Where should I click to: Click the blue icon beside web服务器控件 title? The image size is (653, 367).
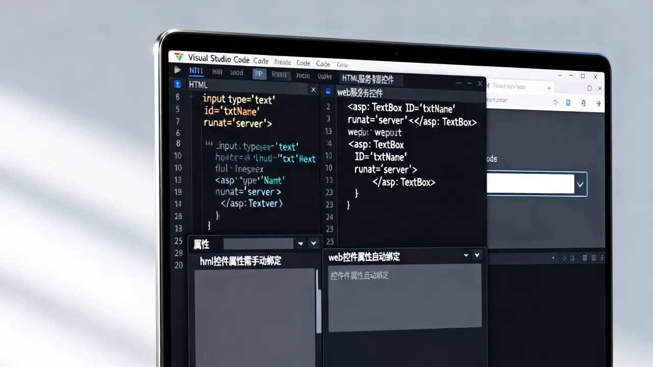click(328, 92)
